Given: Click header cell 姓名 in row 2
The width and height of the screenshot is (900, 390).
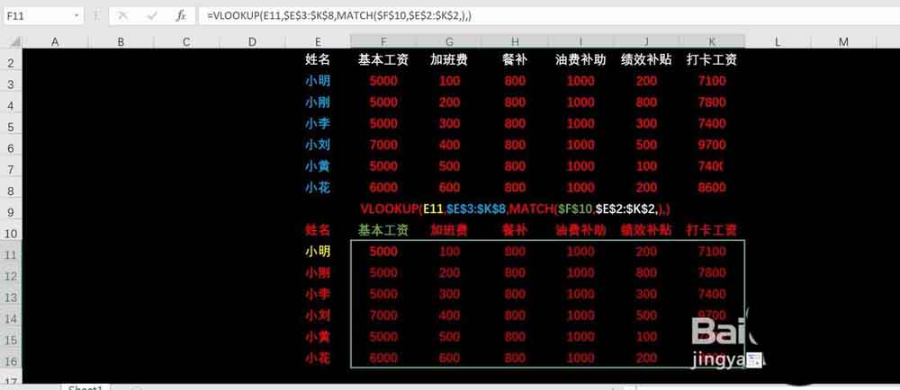Looking at the screenshot, I should (318, 60).
